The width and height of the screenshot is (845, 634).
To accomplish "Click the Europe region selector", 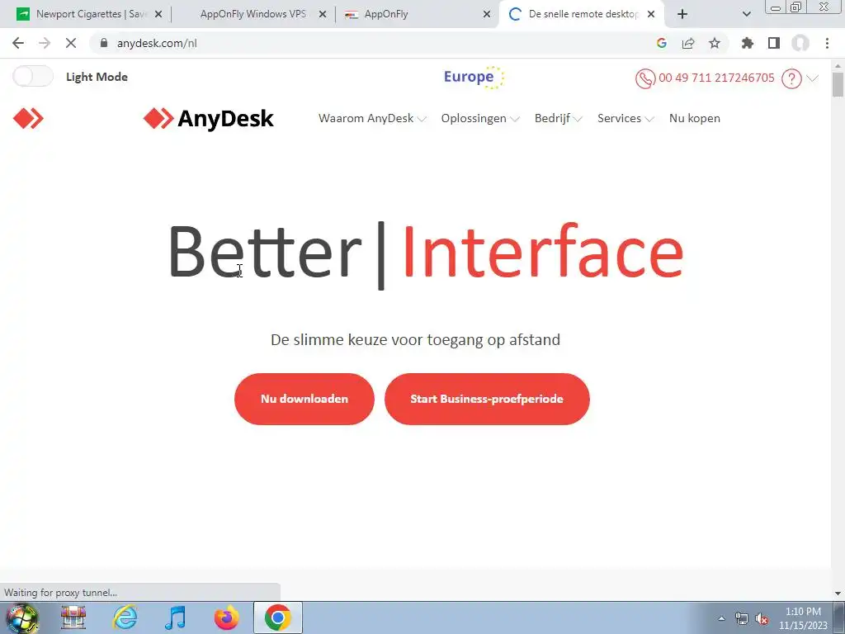I will tap(474, 77).
